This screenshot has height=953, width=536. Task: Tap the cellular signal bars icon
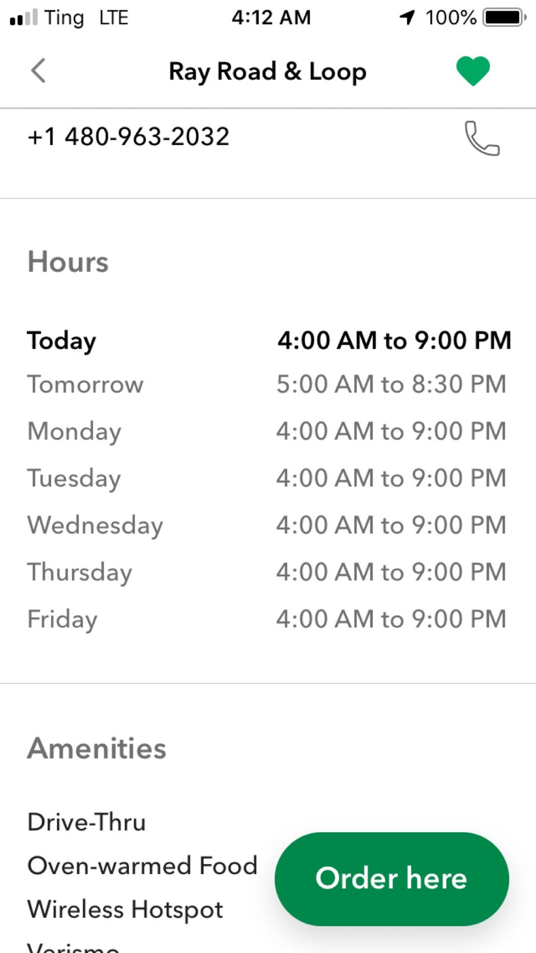[24, 17]
